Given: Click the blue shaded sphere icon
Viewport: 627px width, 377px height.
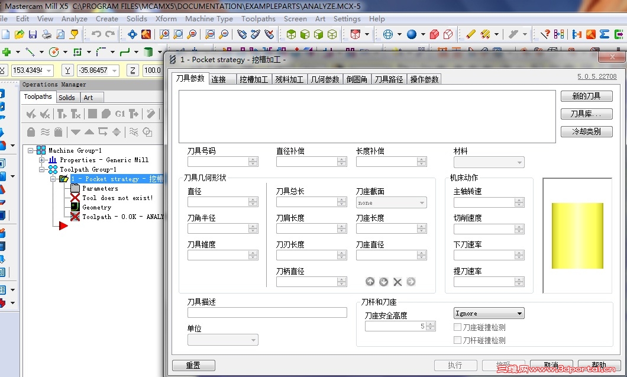Looking at the screenshot, I should point(412,34).
